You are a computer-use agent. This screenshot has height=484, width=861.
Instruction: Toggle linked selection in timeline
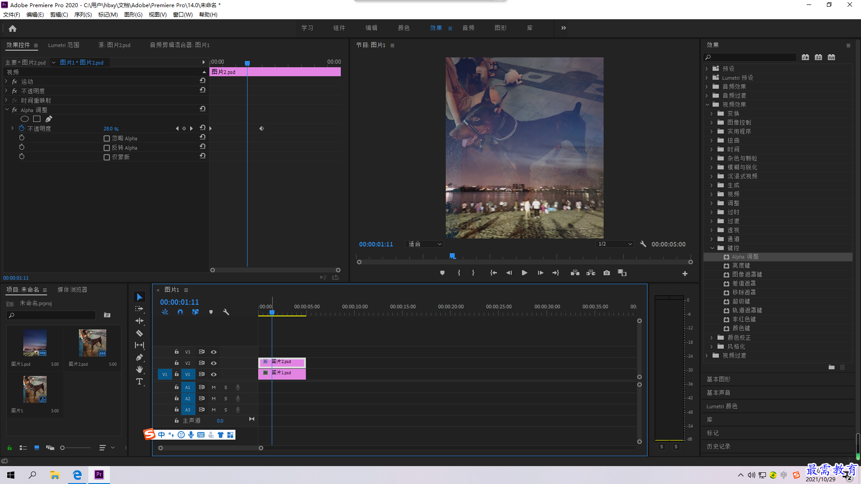point(196,312)
